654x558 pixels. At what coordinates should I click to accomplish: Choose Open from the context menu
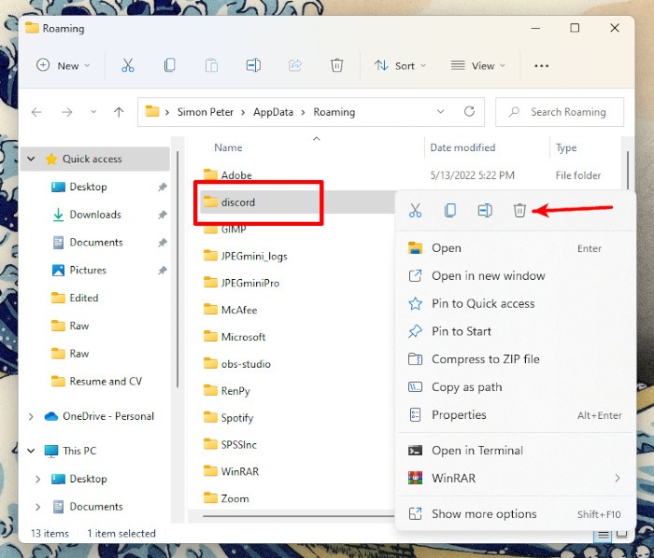pyautogui.click(x=516, y=248)
